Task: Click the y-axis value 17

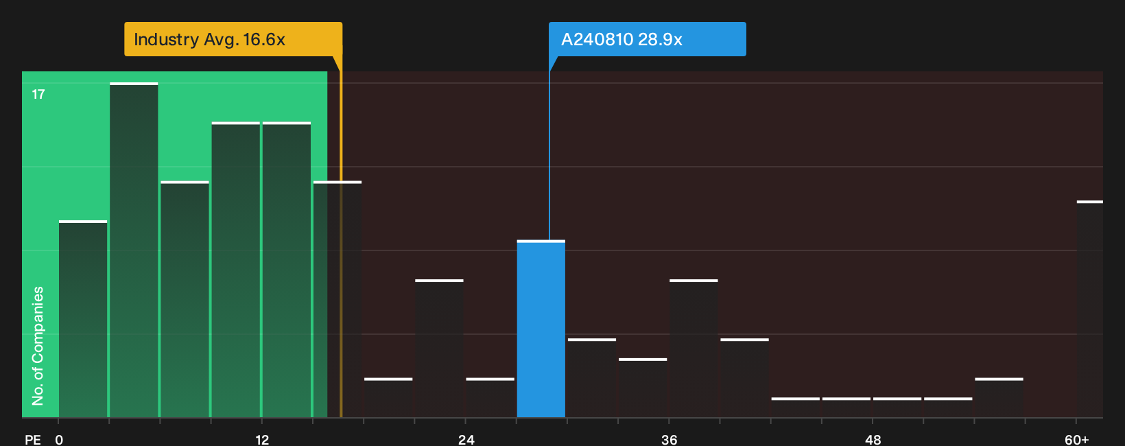Action: click(x=38, y=95)
